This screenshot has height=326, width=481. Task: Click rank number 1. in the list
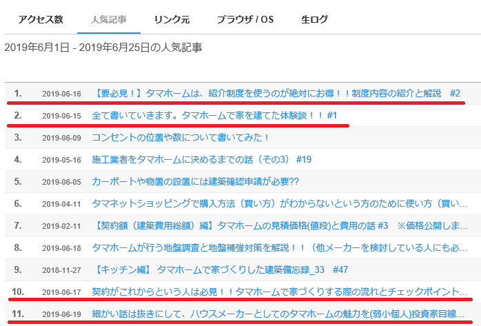click(18, 93)
